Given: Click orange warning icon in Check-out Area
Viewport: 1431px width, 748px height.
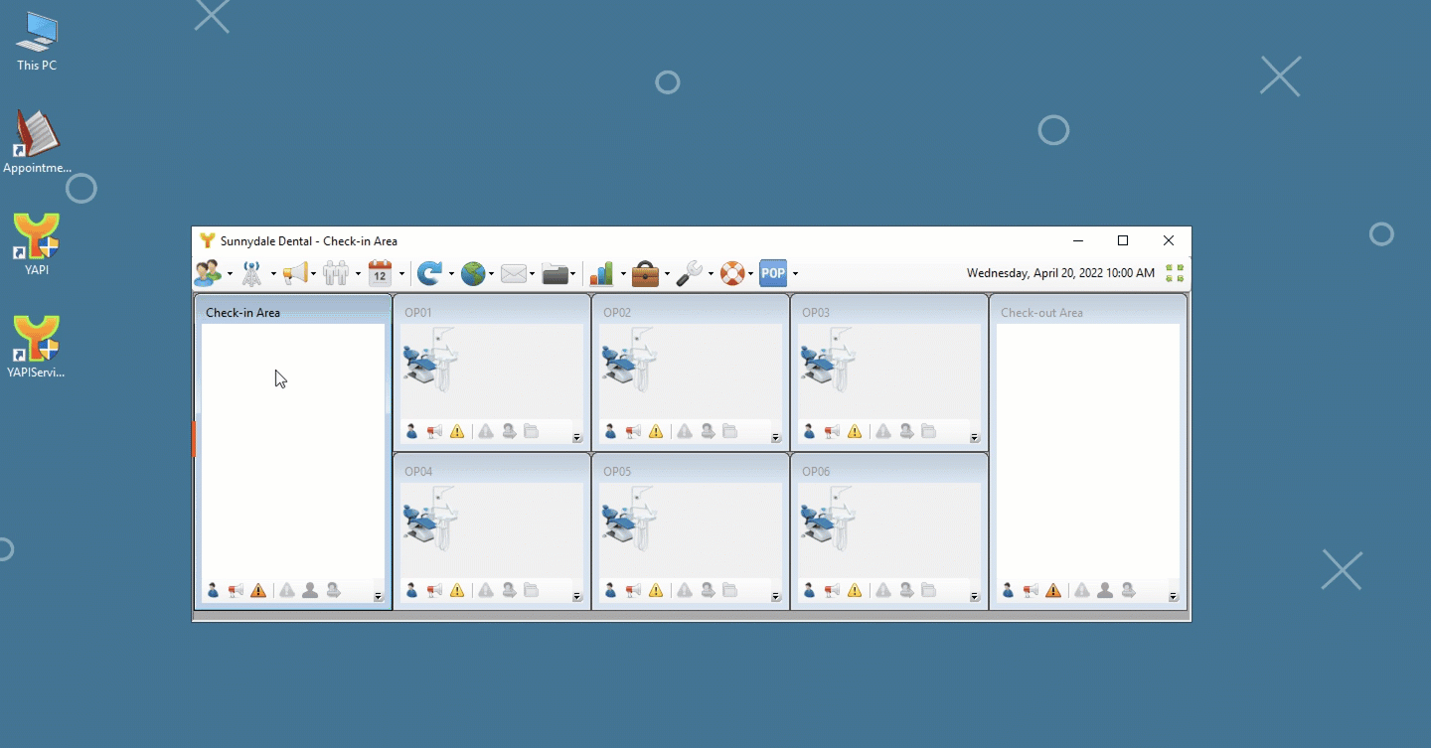Looking at the screenshot, I should [1053, 590].
